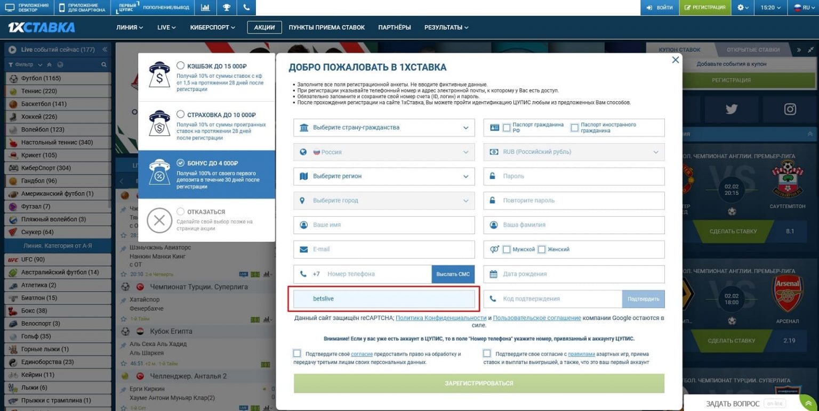Collapse the live events sidebar with double chevron
The height and width of the screenshot is (411, 819).
pyautogui.click(x=105, y=50)
